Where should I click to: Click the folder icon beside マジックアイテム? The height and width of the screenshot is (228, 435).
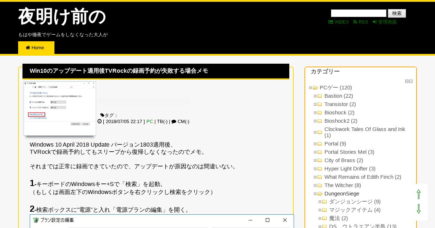(x=324, y=210)
